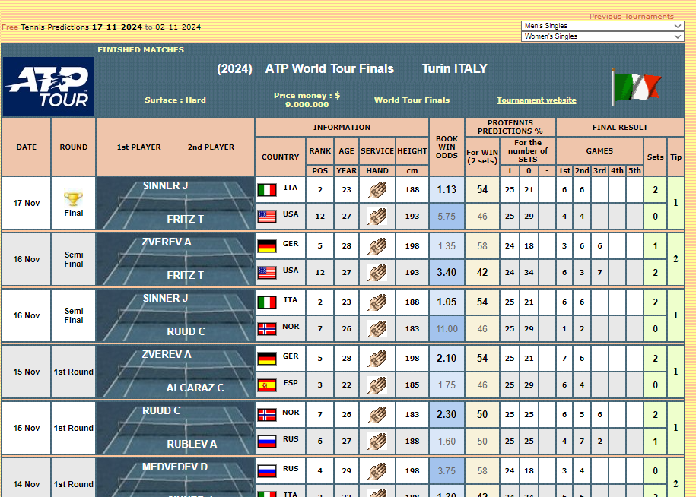
Task: Click Fritz's 5.75 odds in final
Action: (x=447, y=217)
